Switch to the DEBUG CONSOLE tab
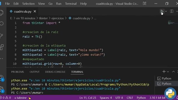 (x=55, y=72)
